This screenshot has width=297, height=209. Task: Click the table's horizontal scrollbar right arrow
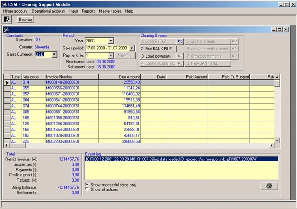click(271, 146)
